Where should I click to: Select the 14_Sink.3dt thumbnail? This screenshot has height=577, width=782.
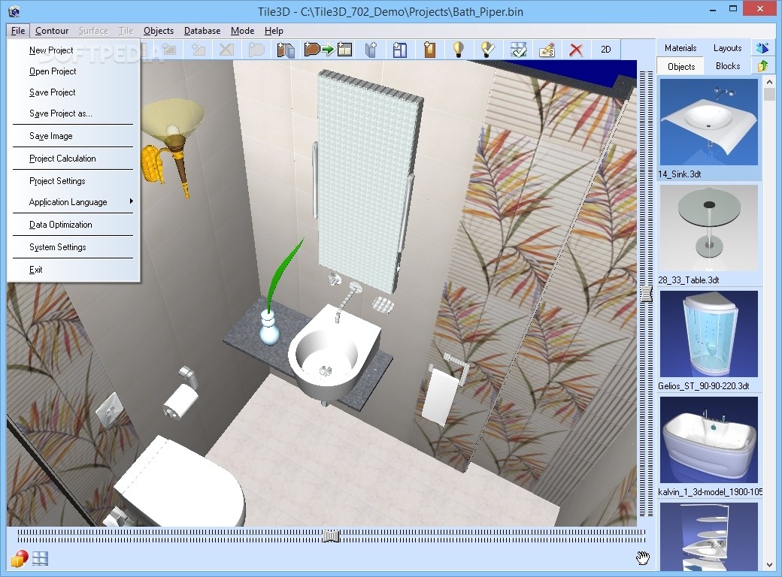point(708,122)
